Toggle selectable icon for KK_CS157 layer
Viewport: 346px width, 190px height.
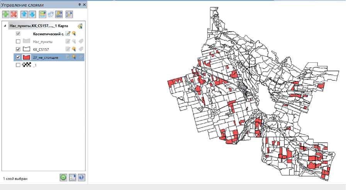[x=73, y=49]
